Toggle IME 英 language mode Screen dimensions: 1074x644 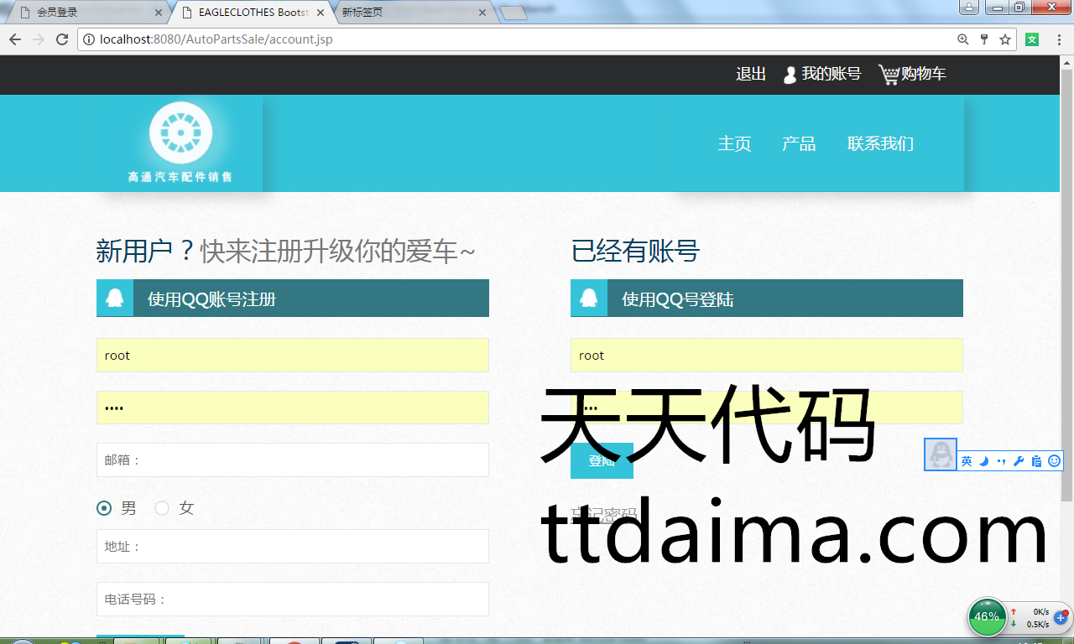[x=967, y=461]
